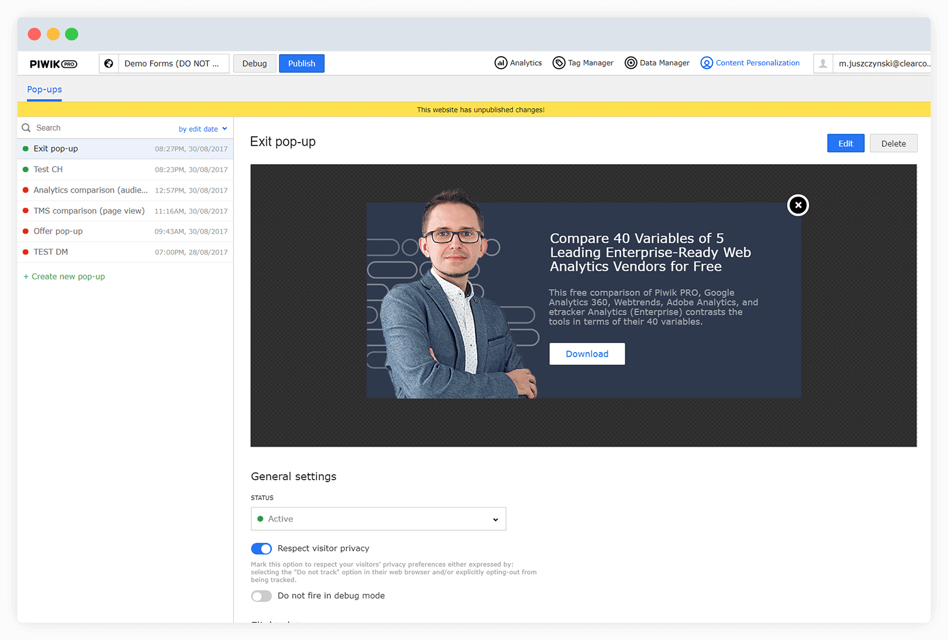The image size is (948, 640).
Task: Click the user profile avatar icon
Action: point(823,63)
